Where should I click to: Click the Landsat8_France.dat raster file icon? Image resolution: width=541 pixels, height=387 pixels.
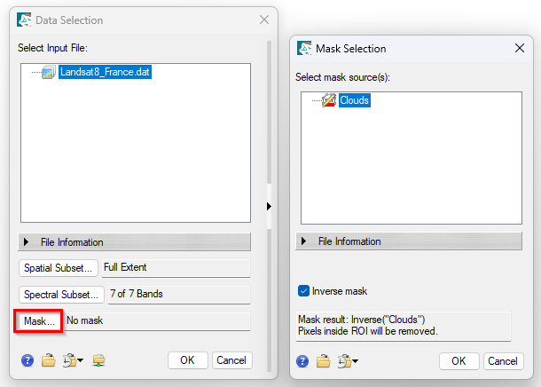[x=50, y=73]
